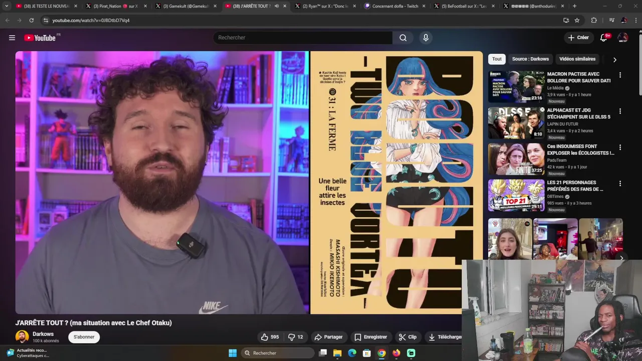
Task: Open Ces Insoumises video thumbnail
Action: pyautogui.click(x=516, y=158)
